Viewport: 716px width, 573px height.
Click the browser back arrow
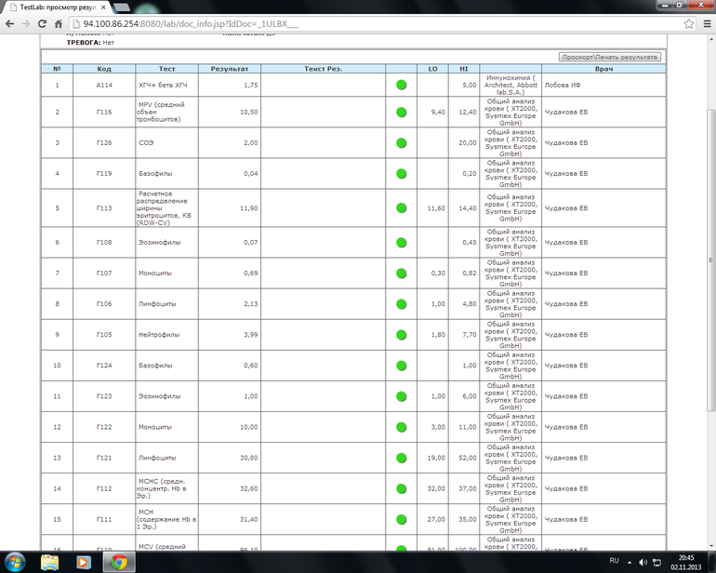click(x=10, y=22)
